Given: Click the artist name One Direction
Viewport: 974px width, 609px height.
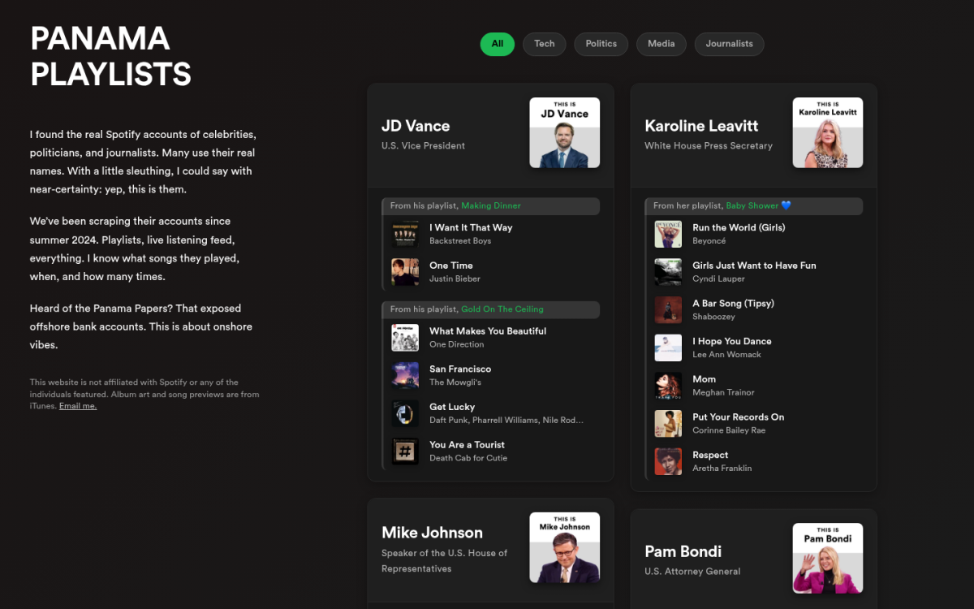Looking at the screenshot, I should tap(457, 344).
